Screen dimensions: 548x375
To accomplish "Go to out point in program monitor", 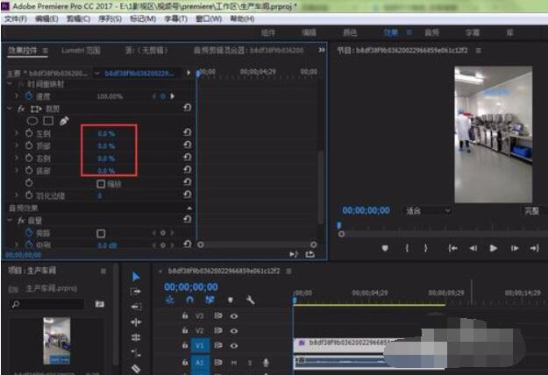I will coord(535,248).
